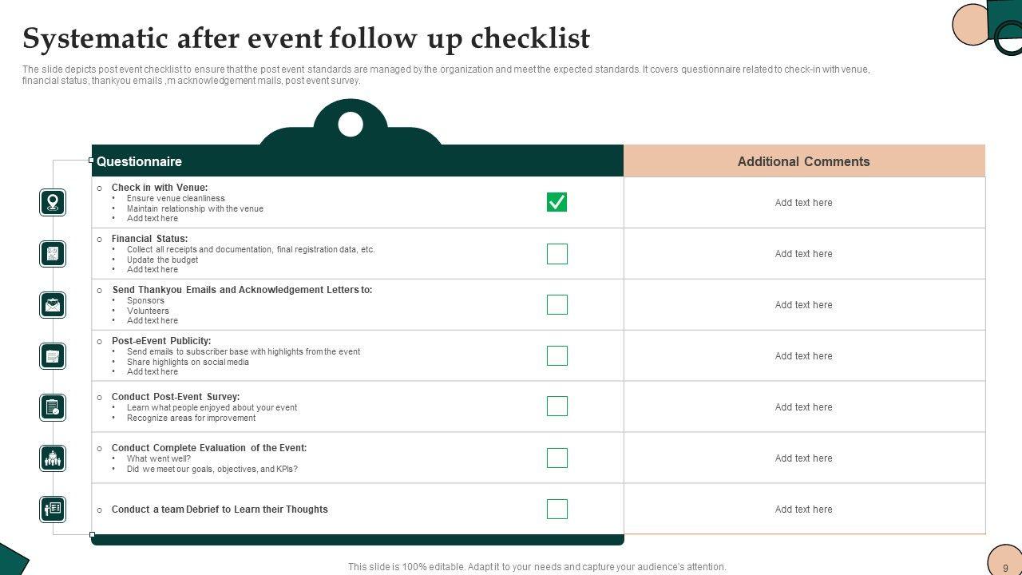Click 'Conduct Complete Evaluation of the Event' heading
1022x575 pixels.
(x=209, y=448)
